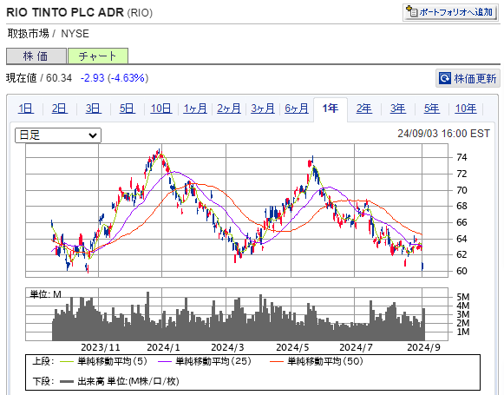Select the 6ヶ月 range tab

coord(297,109)
